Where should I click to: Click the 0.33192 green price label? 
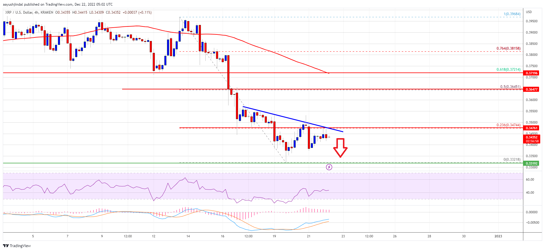coord(532,163)
